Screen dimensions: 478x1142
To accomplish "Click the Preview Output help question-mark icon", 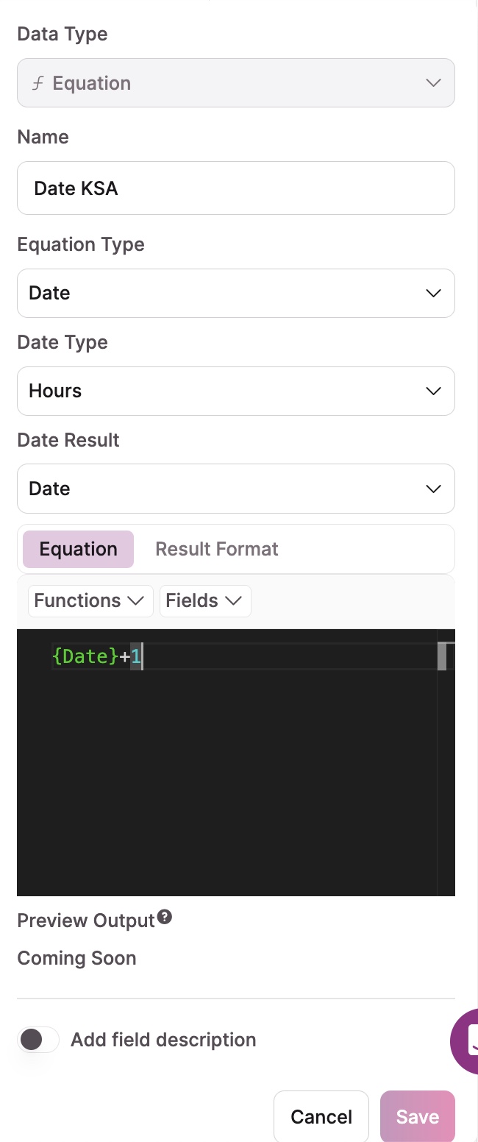I will [165, 917].
